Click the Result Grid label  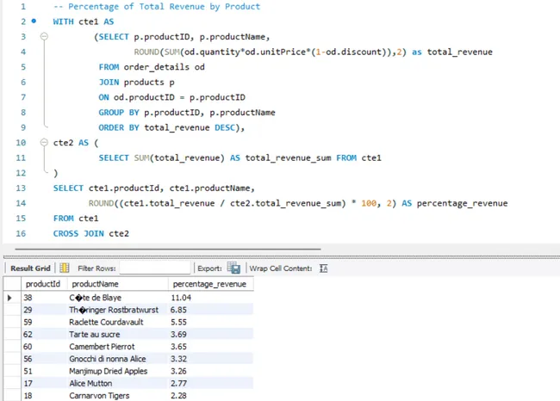point(30,268)
